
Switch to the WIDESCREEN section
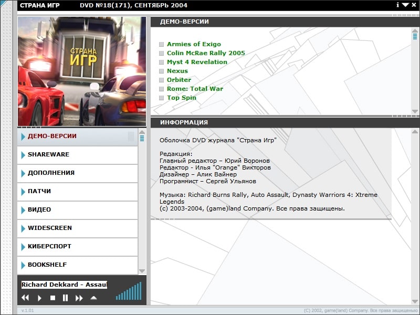point(77,229)
